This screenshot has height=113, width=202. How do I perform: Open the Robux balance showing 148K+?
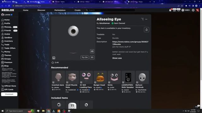[x=186, y=10]
